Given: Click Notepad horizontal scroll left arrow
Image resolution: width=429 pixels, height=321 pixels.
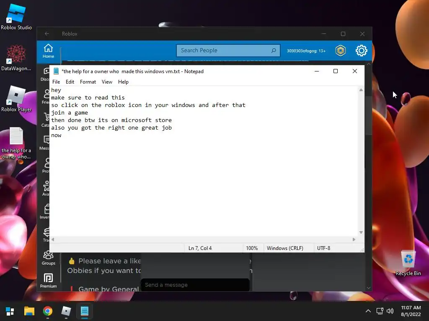Looking at the screenshot, I should (53, 239).
